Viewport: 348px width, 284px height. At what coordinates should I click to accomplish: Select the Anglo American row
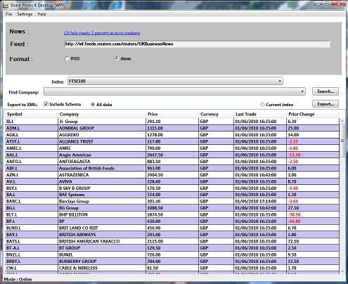pos(172,155)
